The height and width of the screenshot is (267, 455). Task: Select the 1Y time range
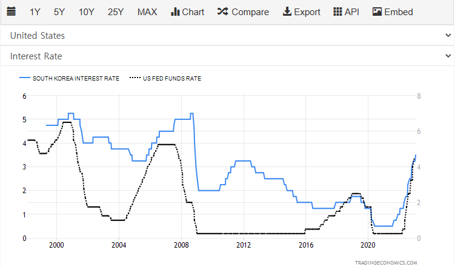(x=35, y=12)
